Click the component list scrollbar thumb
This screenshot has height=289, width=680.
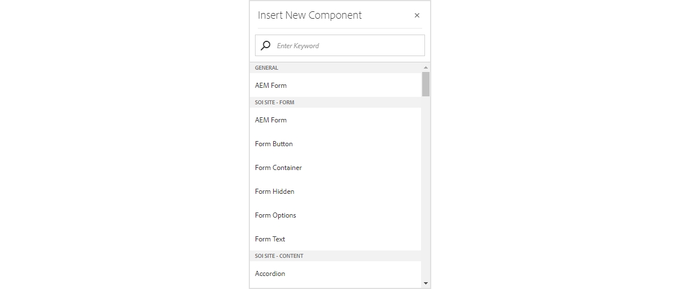click(426, 84)
